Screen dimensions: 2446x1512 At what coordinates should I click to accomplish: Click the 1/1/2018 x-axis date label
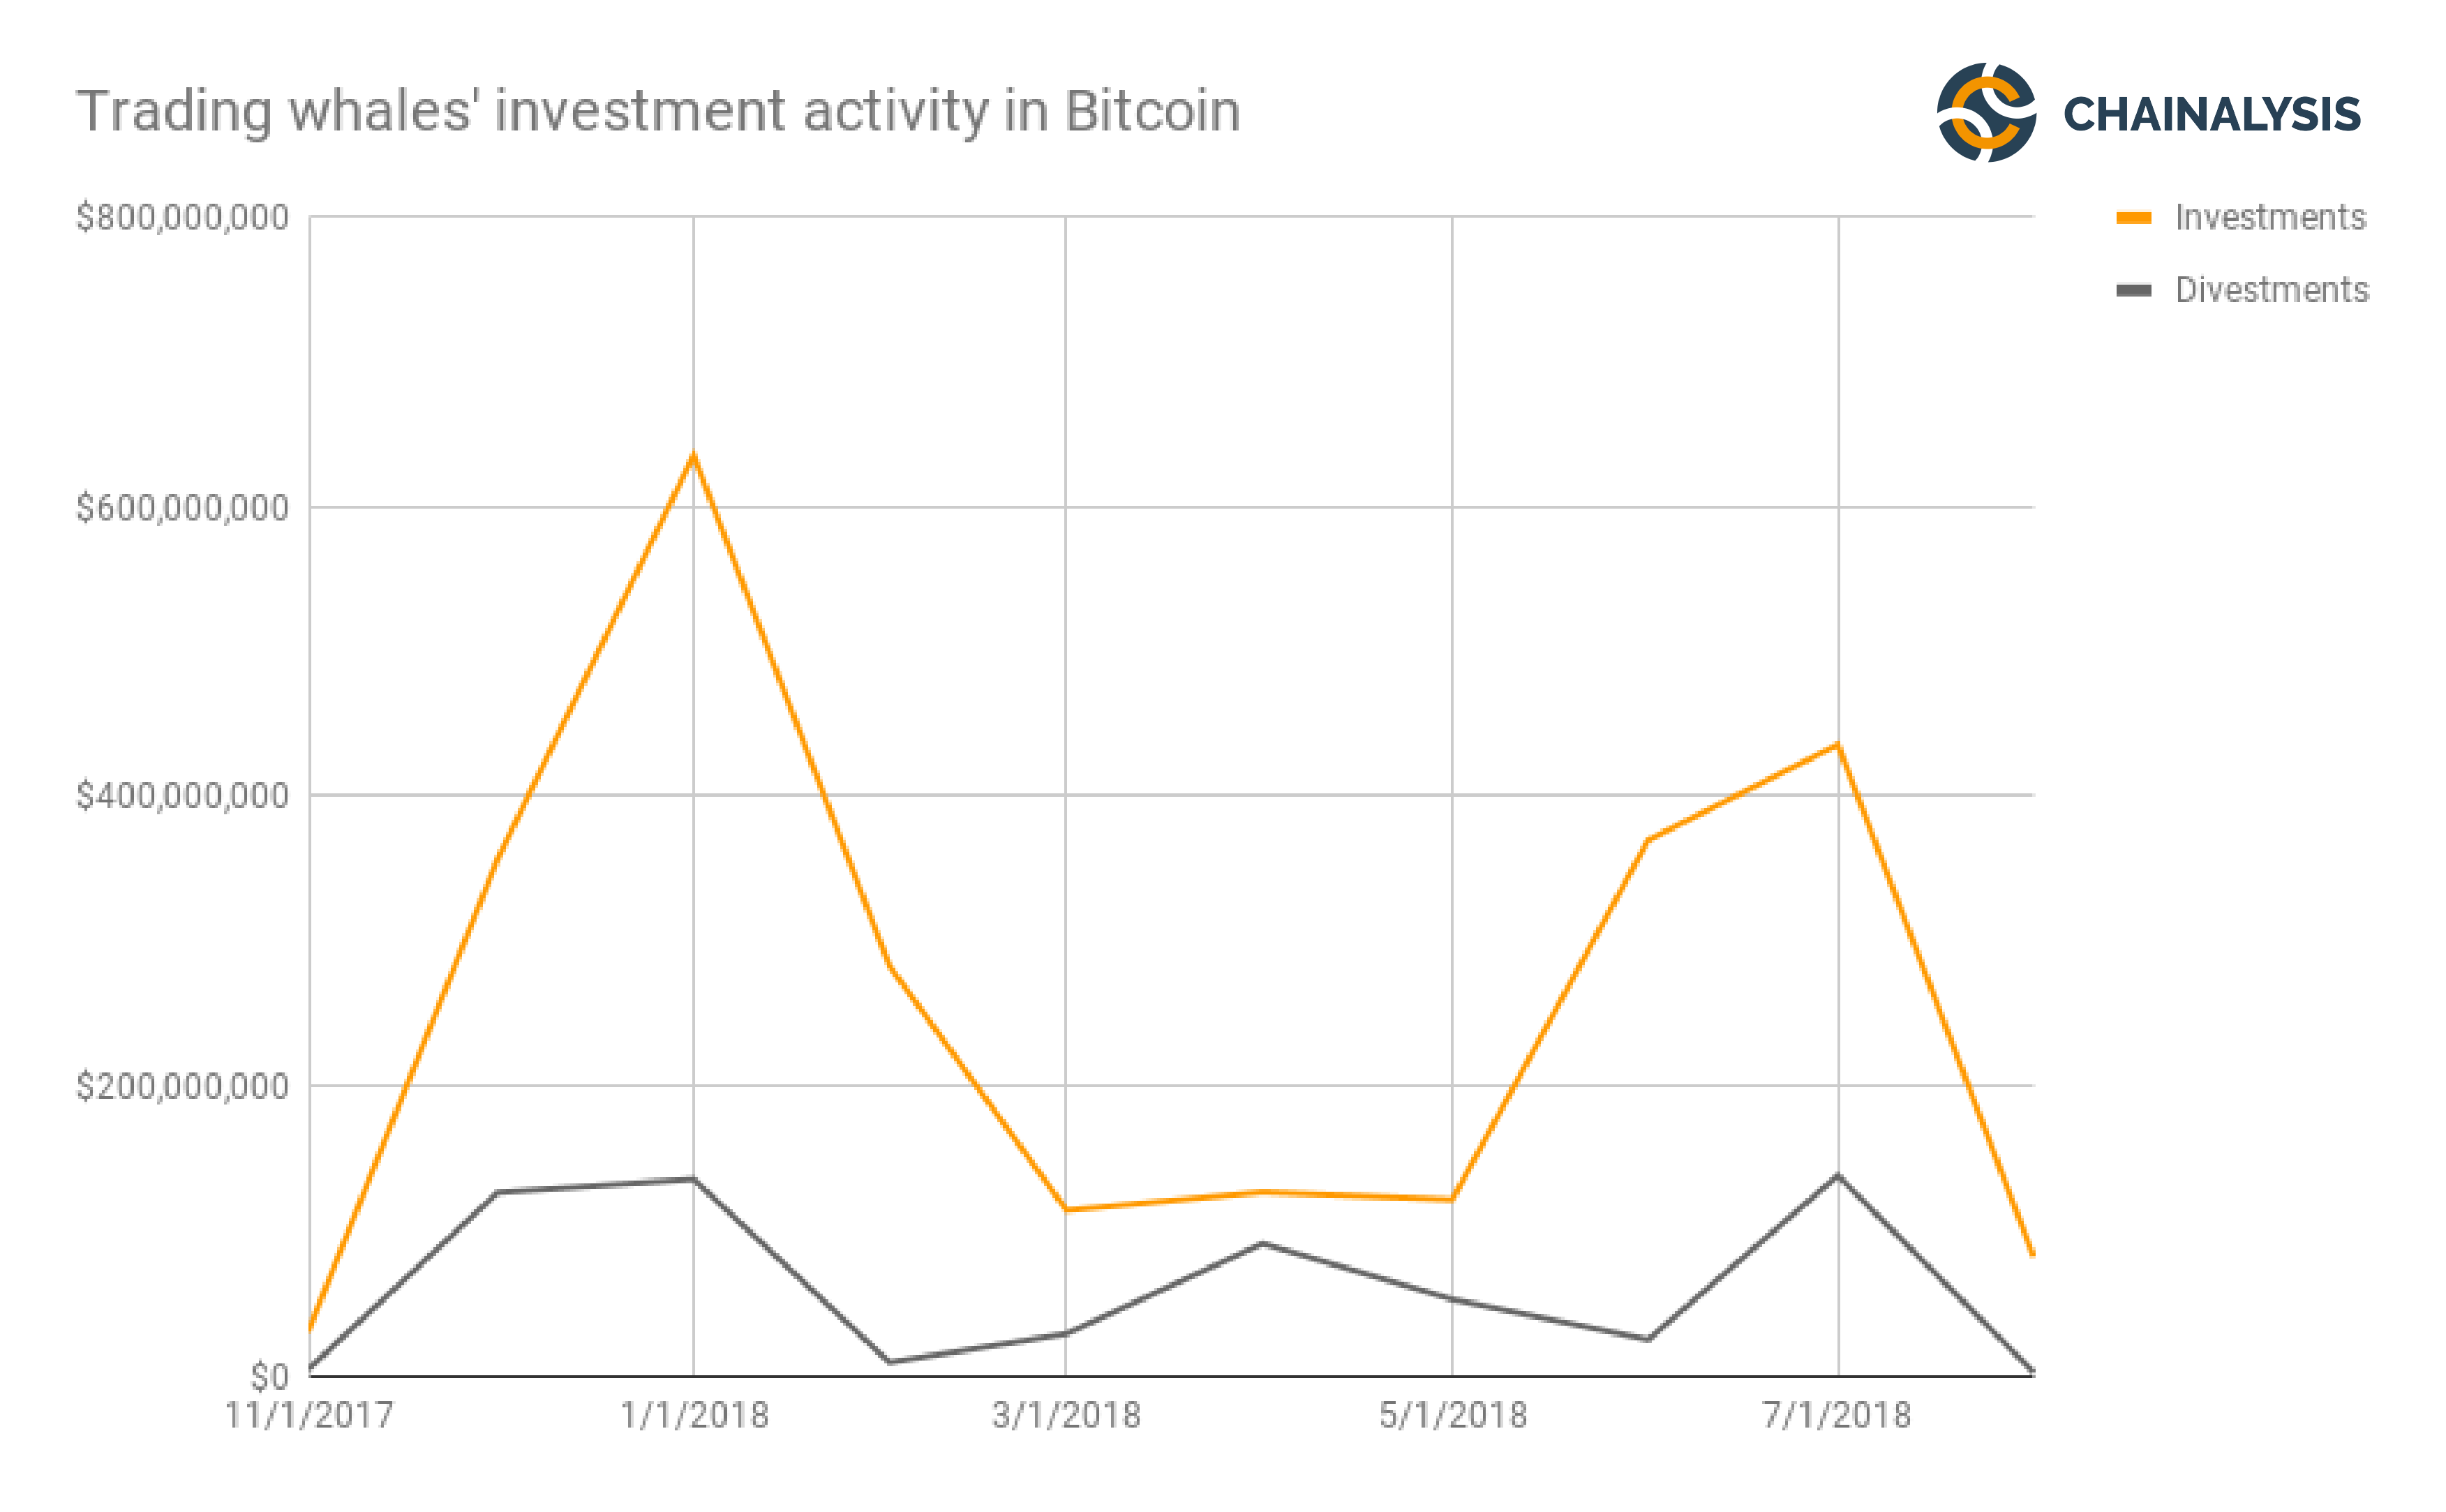694,1416
